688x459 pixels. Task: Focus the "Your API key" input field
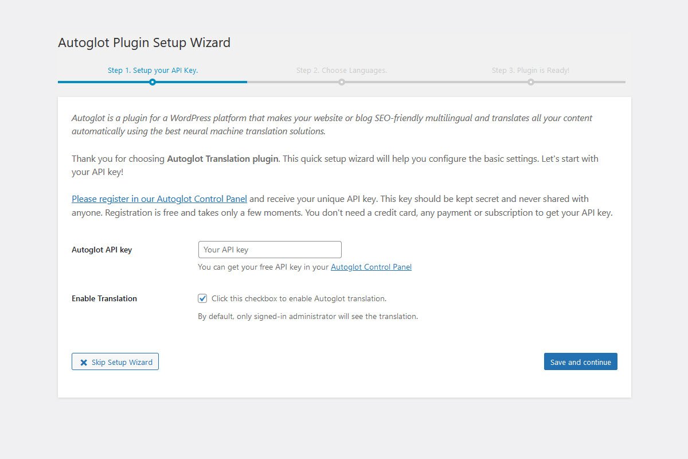(269, 250)
